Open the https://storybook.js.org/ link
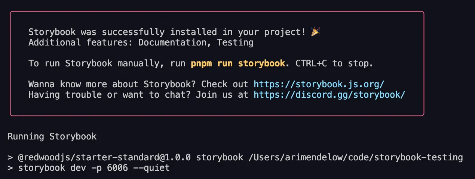This screenshot has height=179, width=475. point(319,84)
